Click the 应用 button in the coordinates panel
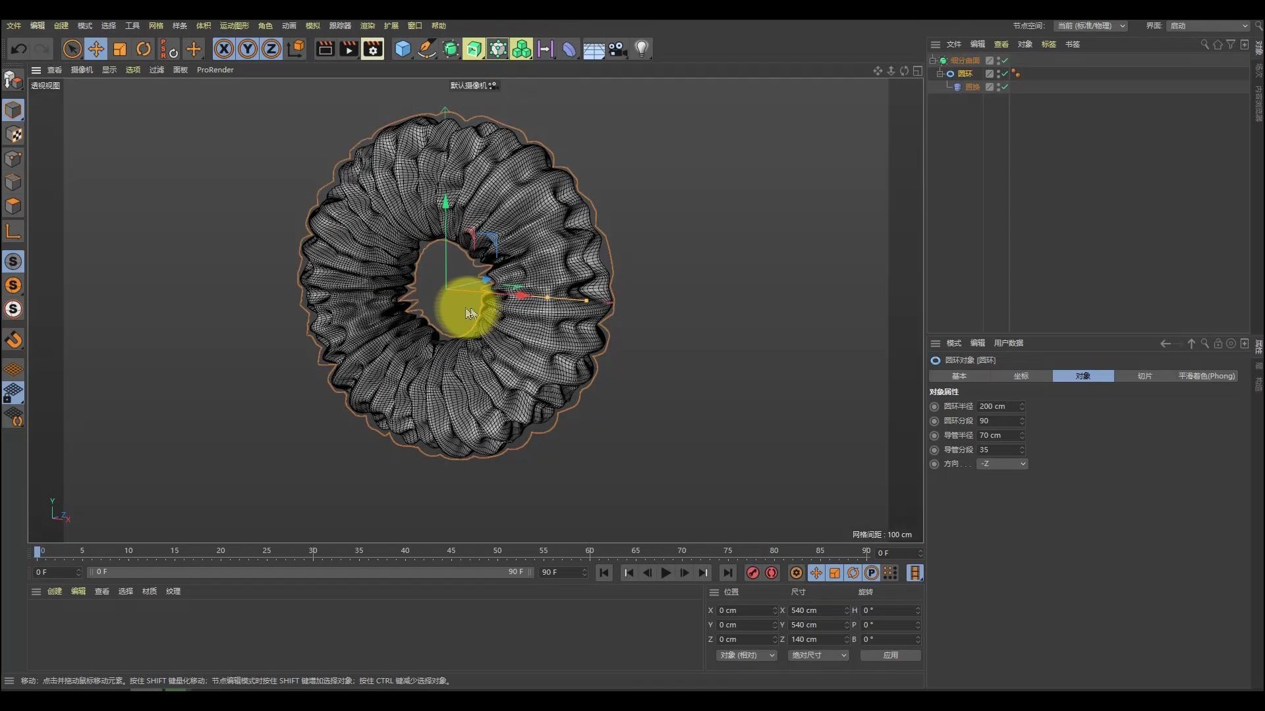 [x=889, y=655]
